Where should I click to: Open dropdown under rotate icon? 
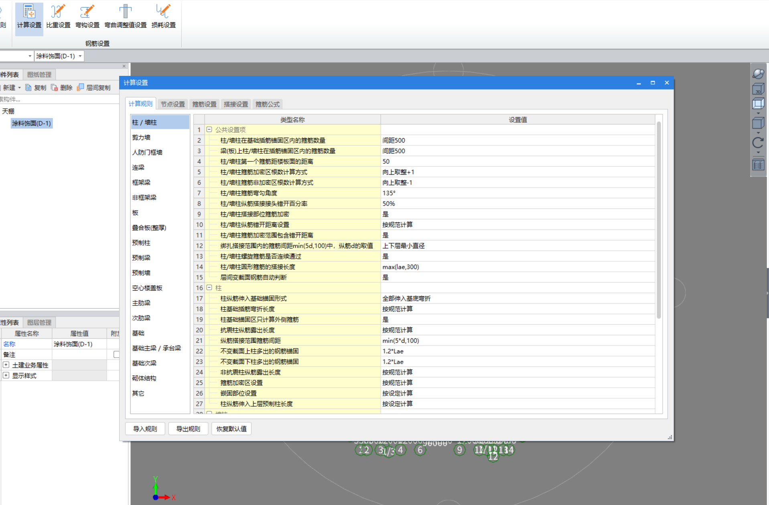pos(758,153)
